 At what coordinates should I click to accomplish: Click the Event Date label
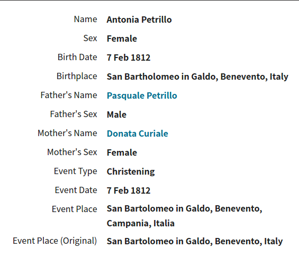76,190
